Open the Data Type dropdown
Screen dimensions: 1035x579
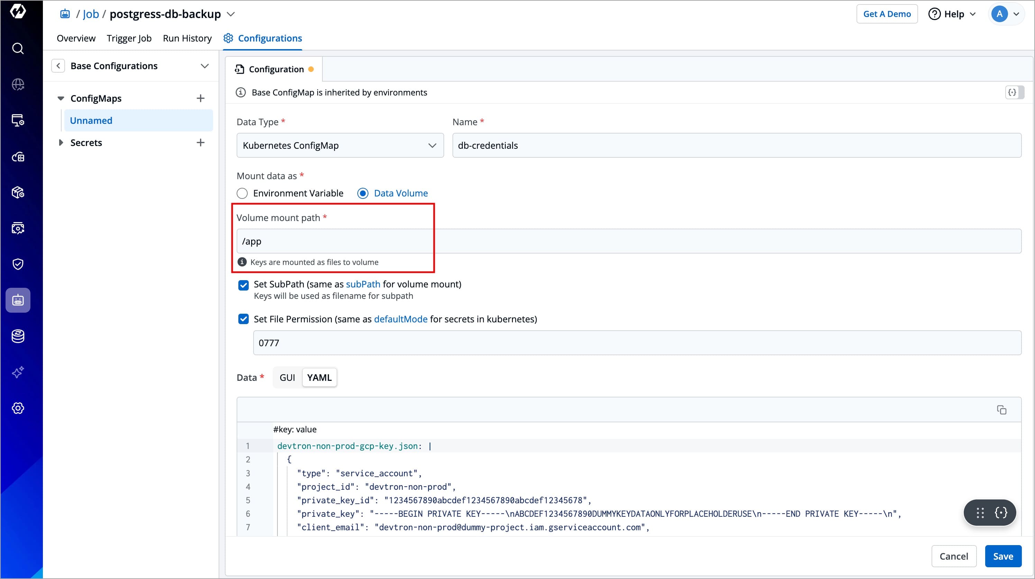pos(340,146)
